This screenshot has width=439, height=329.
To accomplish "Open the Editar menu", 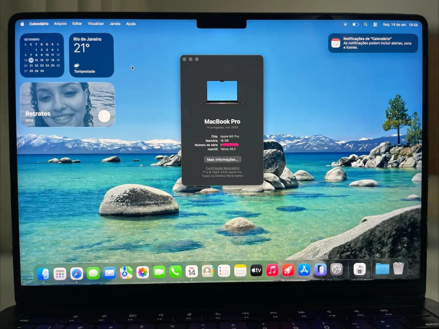I will coord(77,24).
